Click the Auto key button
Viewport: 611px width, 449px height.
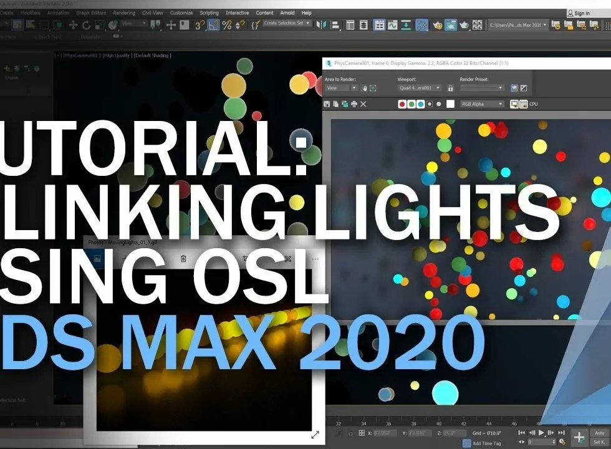pyautogui.click(x=599, y=433)
